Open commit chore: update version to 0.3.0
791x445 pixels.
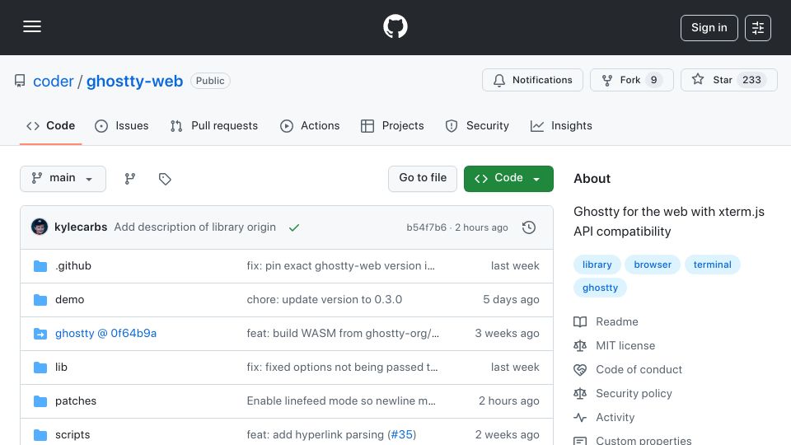coord(325,300)
